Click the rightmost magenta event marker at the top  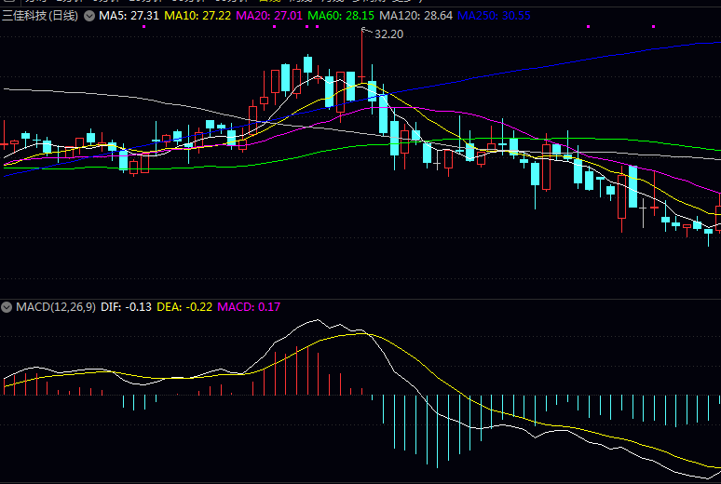pos(653,27)
